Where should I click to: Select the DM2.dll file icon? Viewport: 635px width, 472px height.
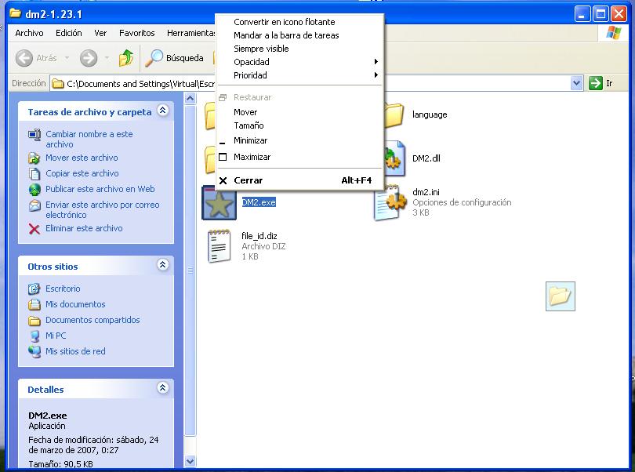pyautogui.click(x=394, y=158)
